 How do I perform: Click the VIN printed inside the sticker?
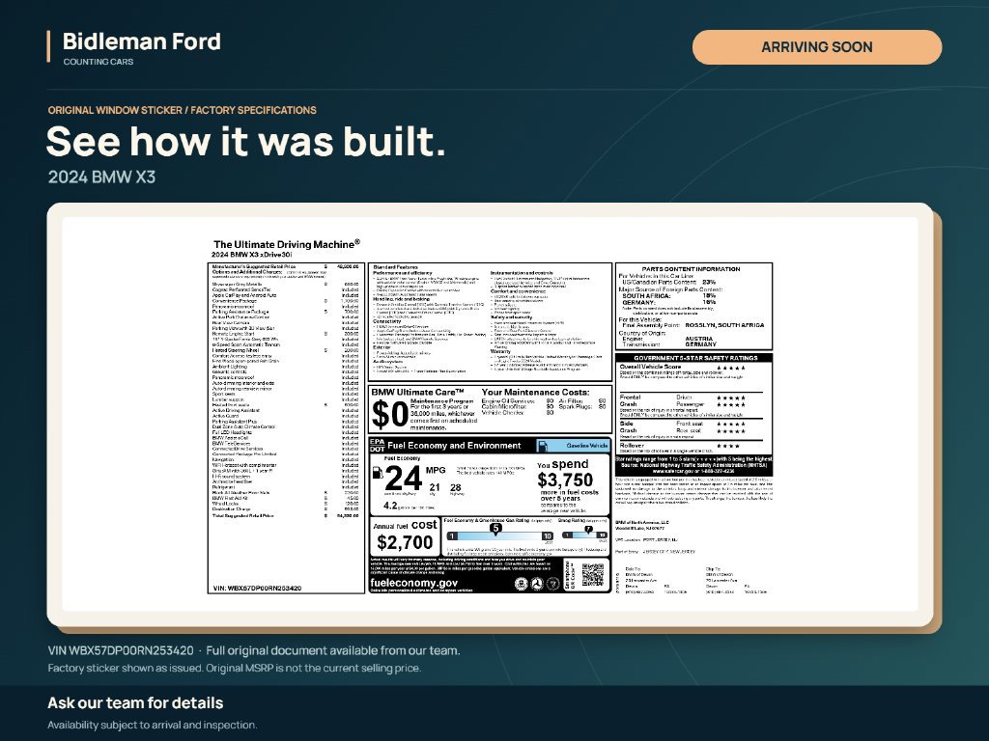click(x=257, y=589)
